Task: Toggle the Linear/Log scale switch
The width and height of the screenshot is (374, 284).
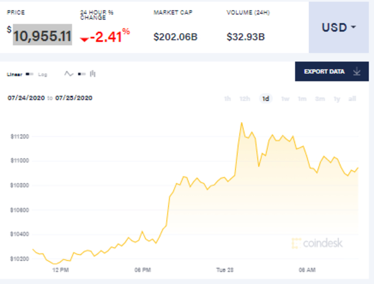Action: point(29,75)
